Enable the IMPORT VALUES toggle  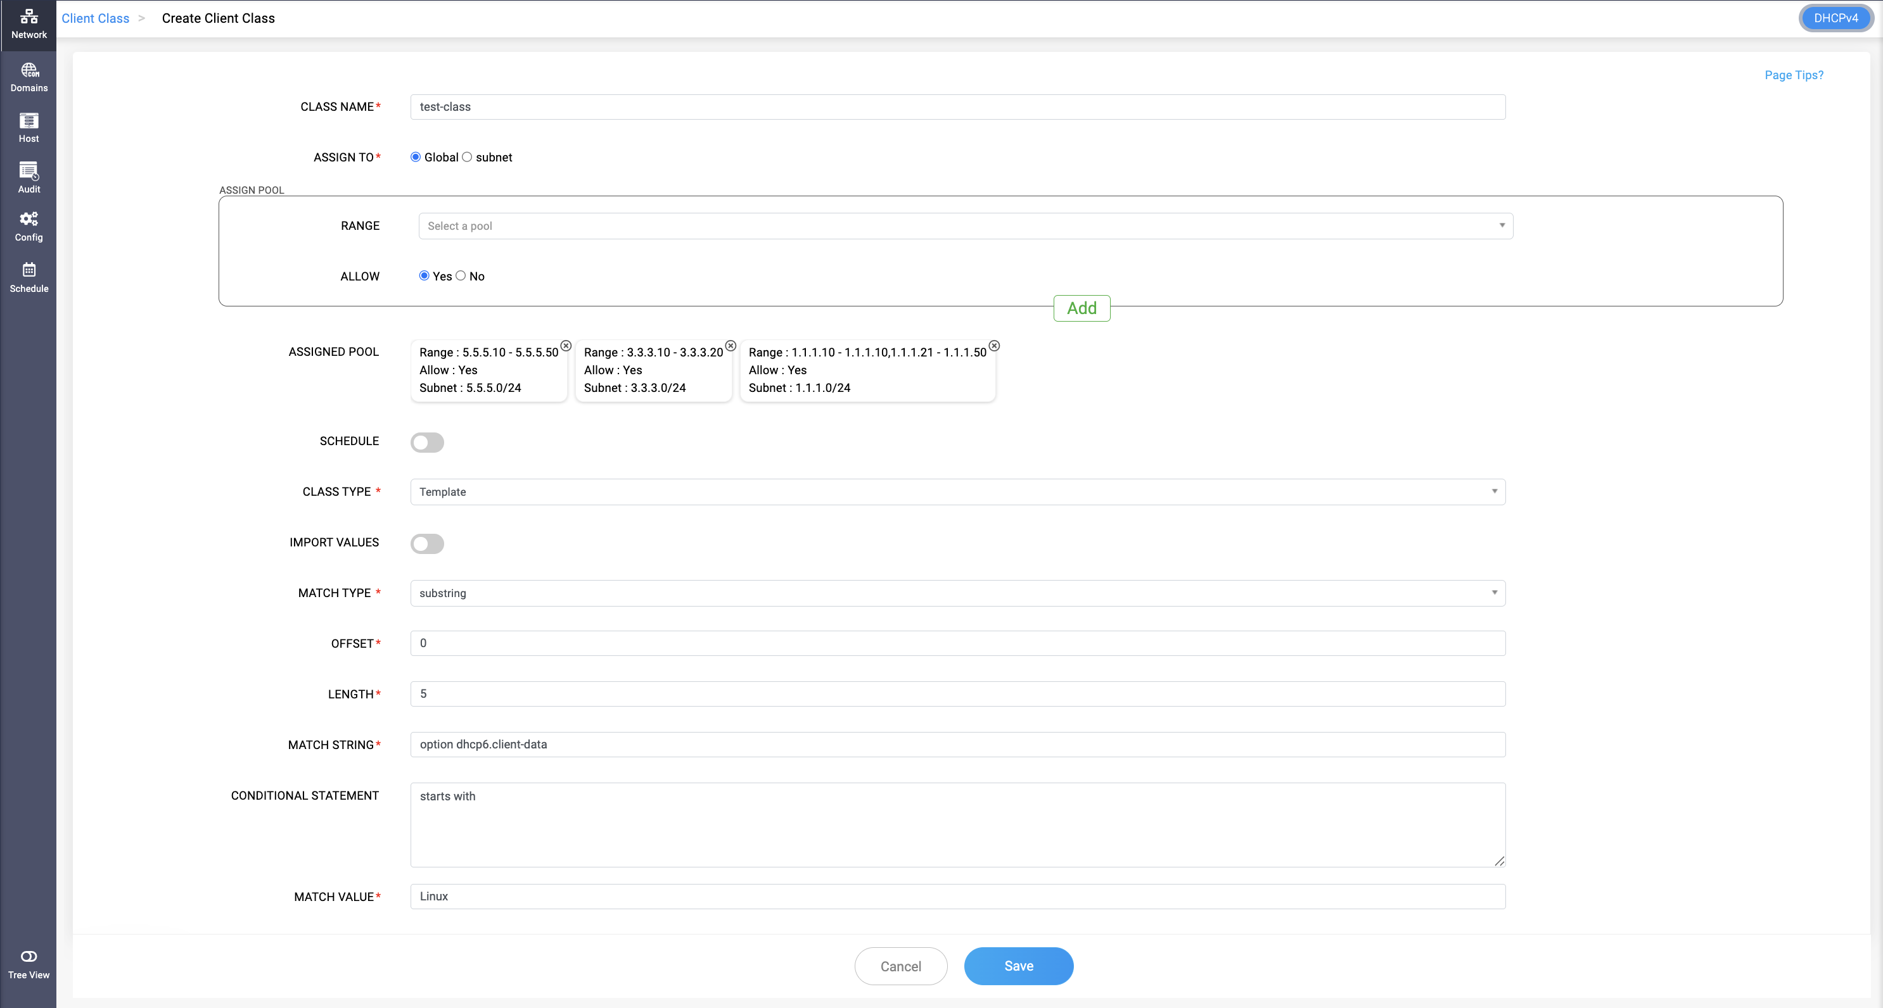tap(427, 543)
